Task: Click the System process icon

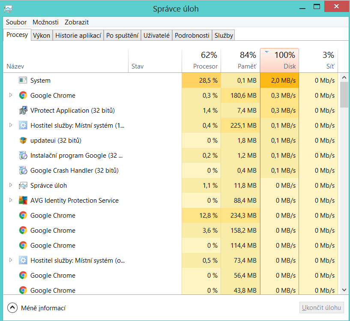Action: pos(23,81)
